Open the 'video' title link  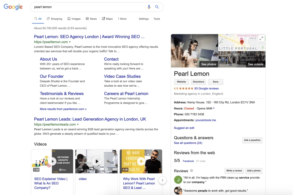tap(83, 179)
